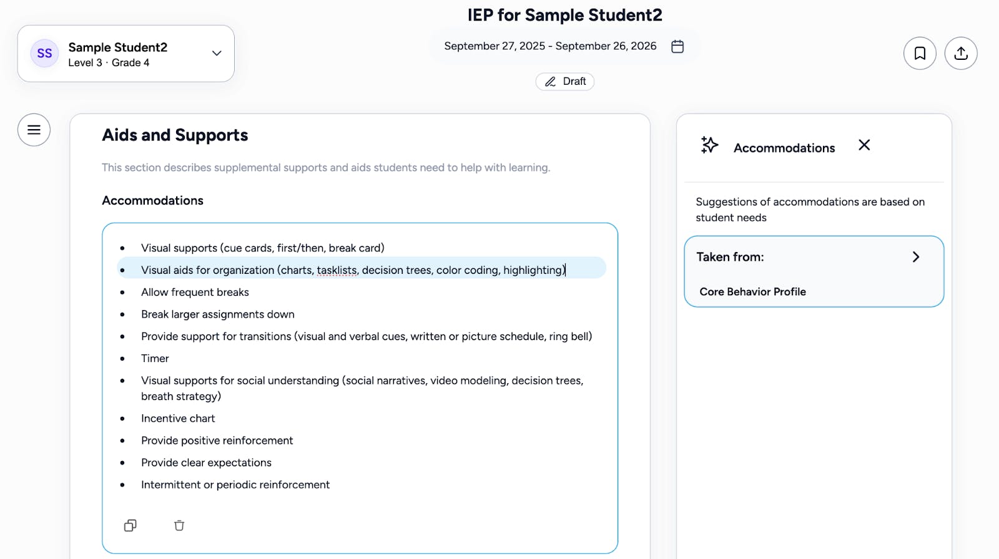This screenshot has height=559, width=999.
Task: Click 'Provide positive reinforcement' text
Action: 217,440
